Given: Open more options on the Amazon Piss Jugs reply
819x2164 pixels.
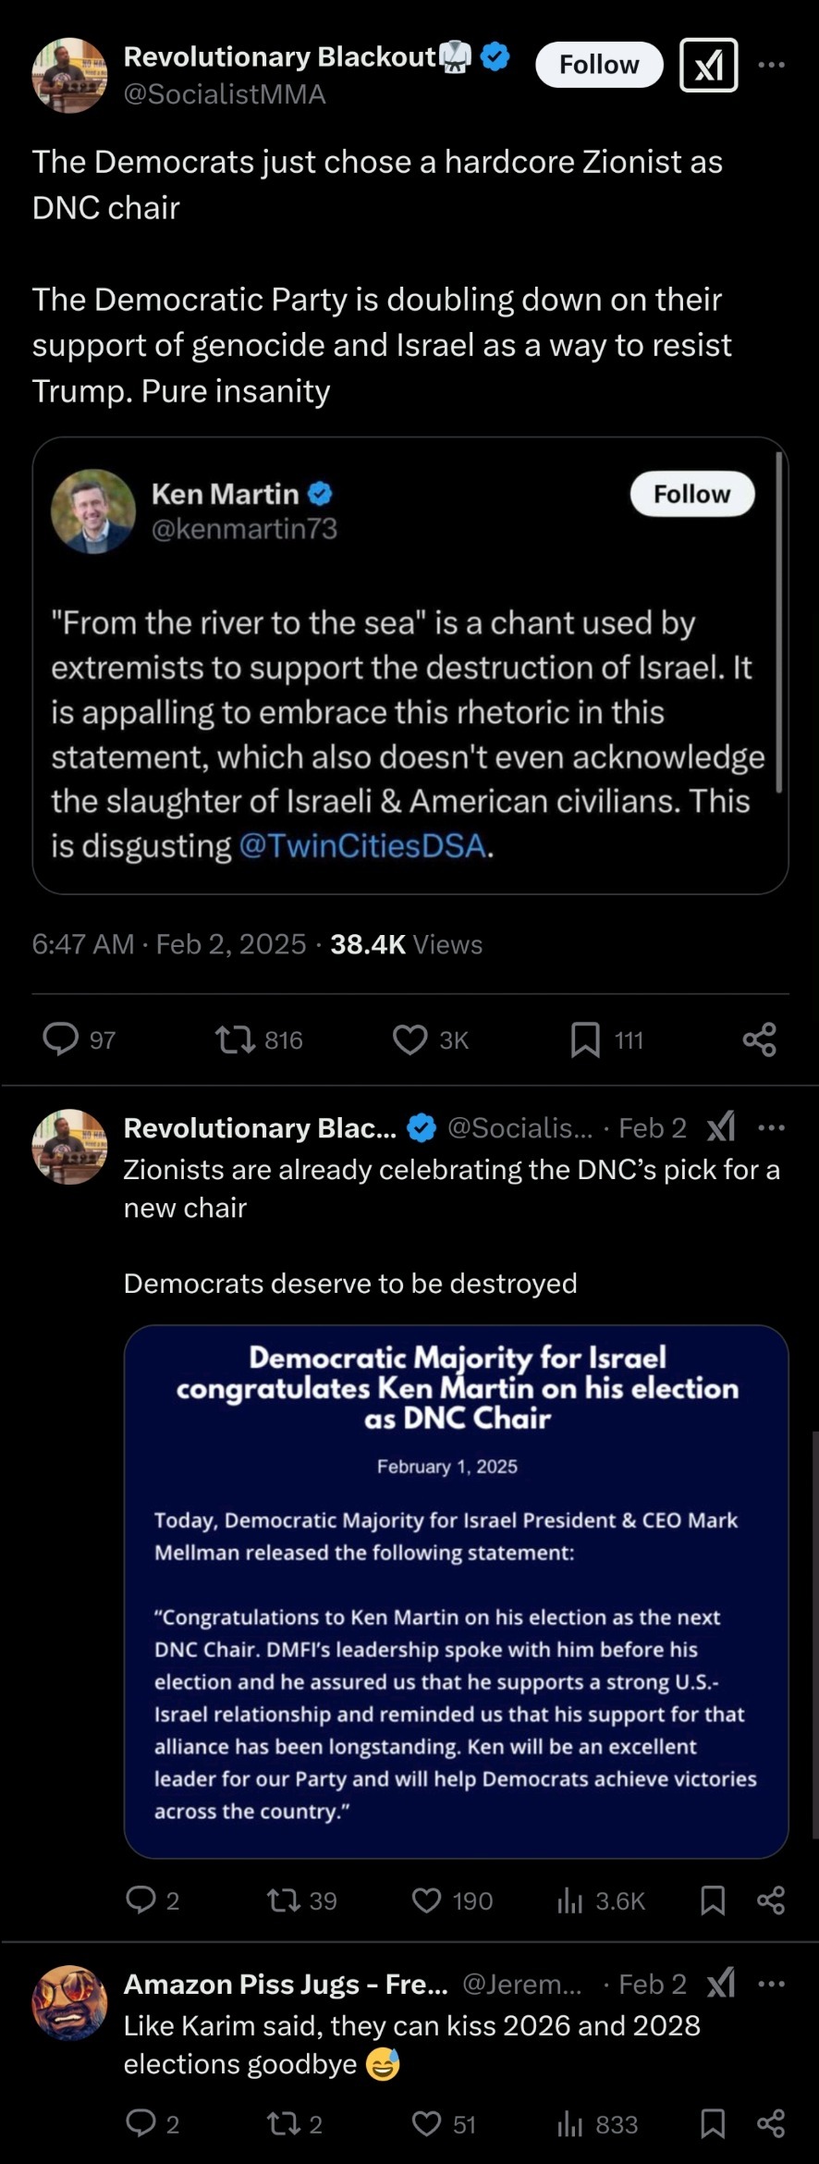Looking at the screenshot, I should pos(771,1984).
